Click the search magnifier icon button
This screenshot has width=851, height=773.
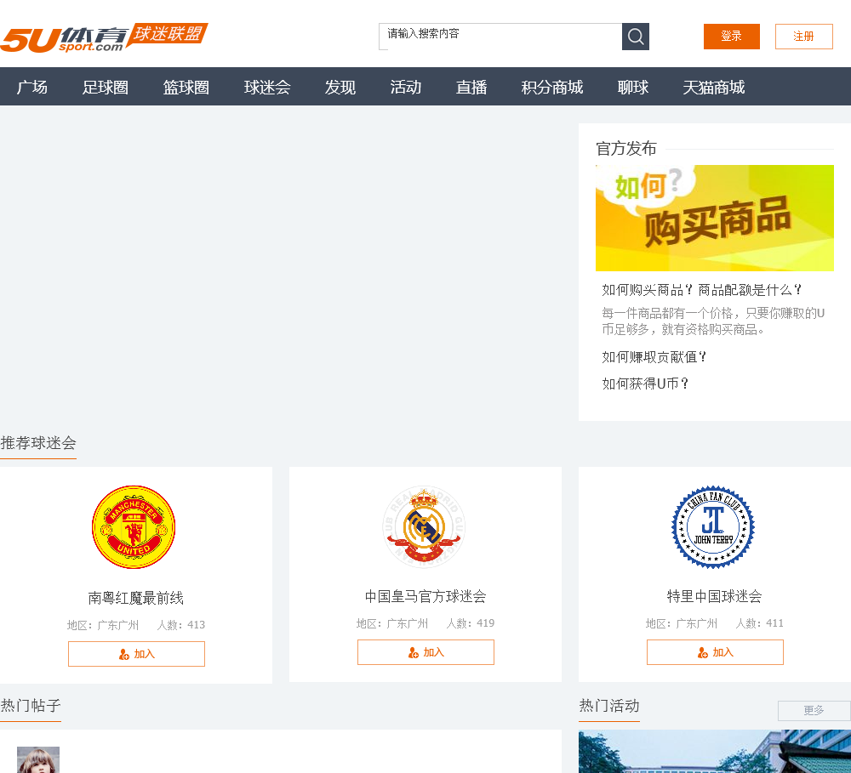coord(636,37)
